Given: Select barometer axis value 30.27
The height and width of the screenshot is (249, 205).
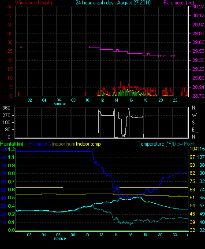Looking at the screenshot, I should 198,7.
